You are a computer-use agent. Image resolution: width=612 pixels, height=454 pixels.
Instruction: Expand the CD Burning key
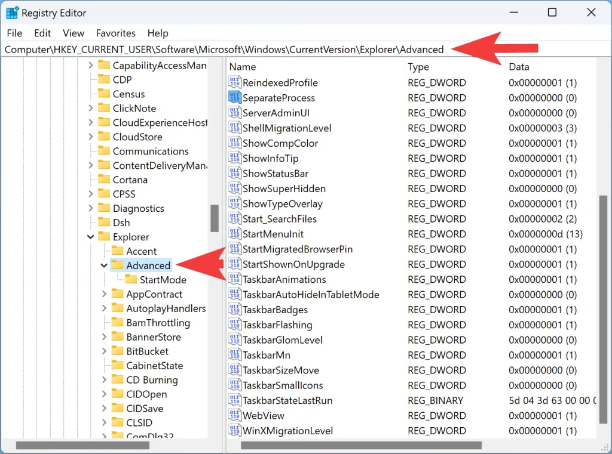click(x=104, y=379)
